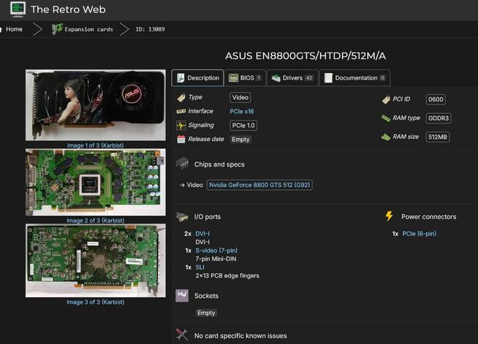The width and height of the screenshot is (478, 344).
Task: Click the ASUS EN8800GTS/HTDP/512M/A page title
Action: click(306, 56)
